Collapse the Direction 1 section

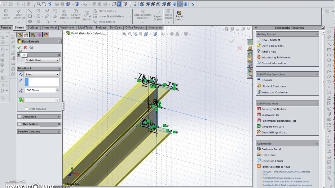click(59, 68)
